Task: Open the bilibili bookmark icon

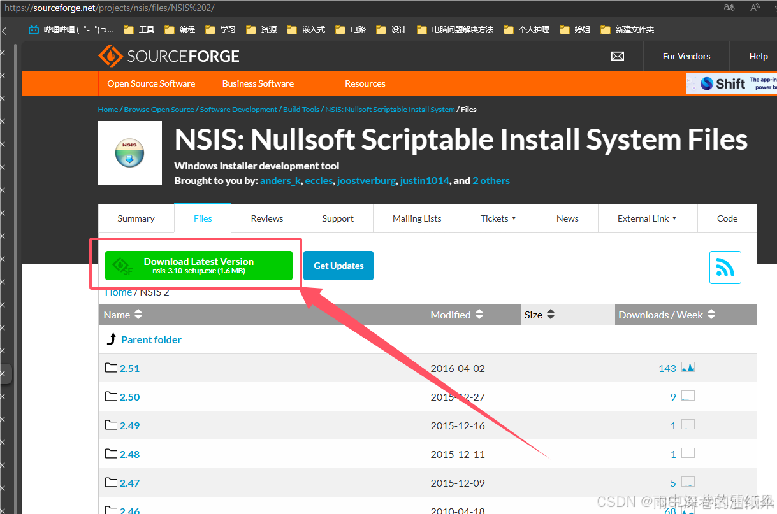Action: (34, 29)
